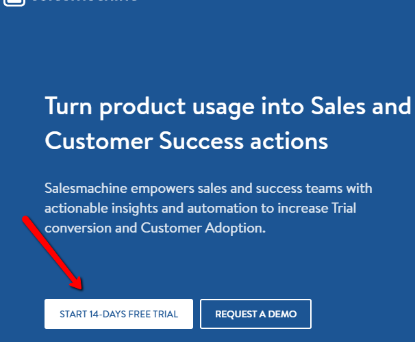Click "product" in the main heading
This screenshot has height=342, width=415.
coord(142,107)
